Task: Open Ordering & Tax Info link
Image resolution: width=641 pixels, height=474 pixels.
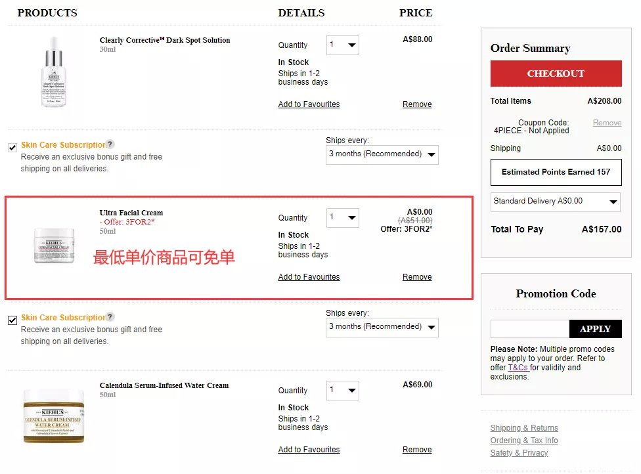Action: pyautogui.click(x=524, y=441)
